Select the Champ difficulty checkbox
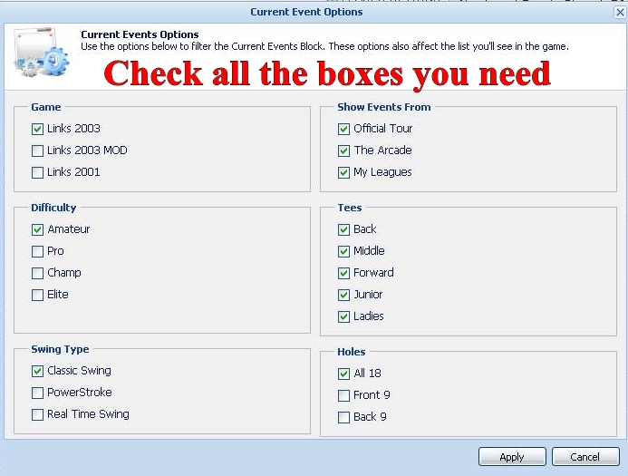This screenshot has width=628, height=476. click(37, 274)
